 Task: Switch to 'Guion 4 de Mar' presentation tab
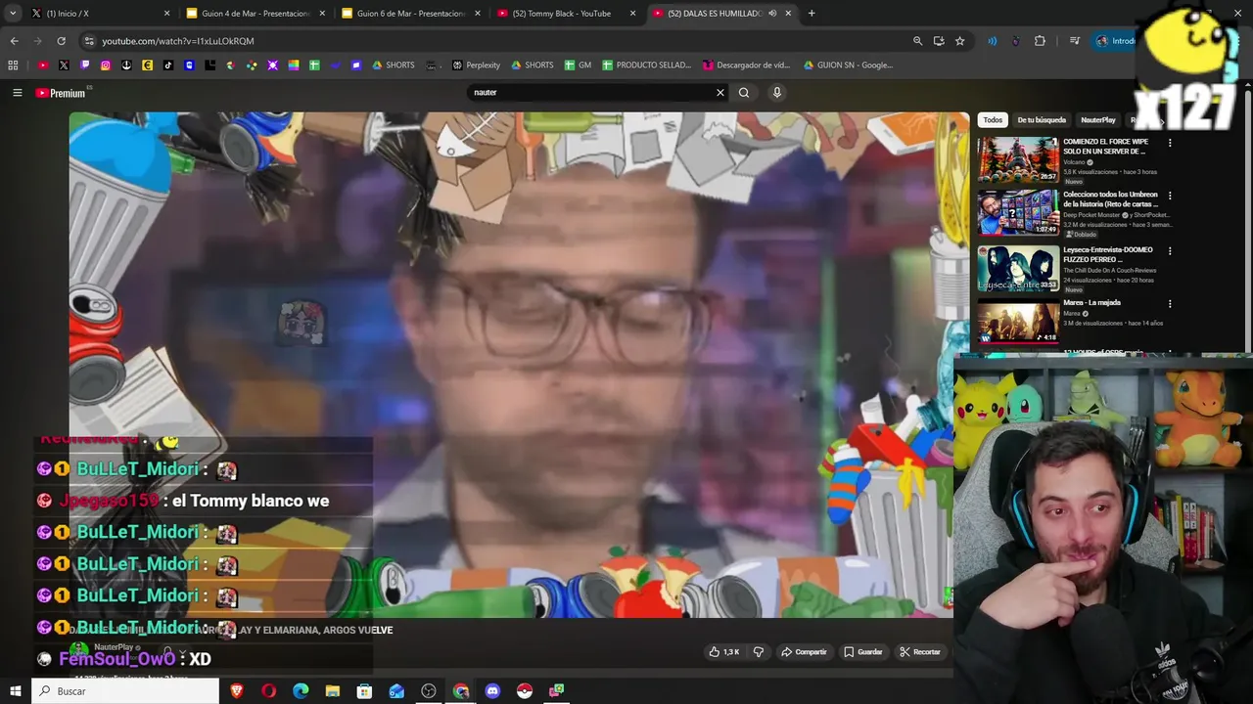255,14
